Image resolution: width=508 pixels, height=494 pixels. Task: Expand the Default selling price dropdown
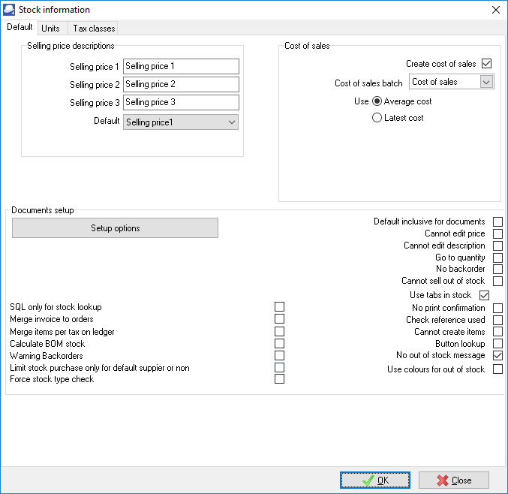point(181,122)
